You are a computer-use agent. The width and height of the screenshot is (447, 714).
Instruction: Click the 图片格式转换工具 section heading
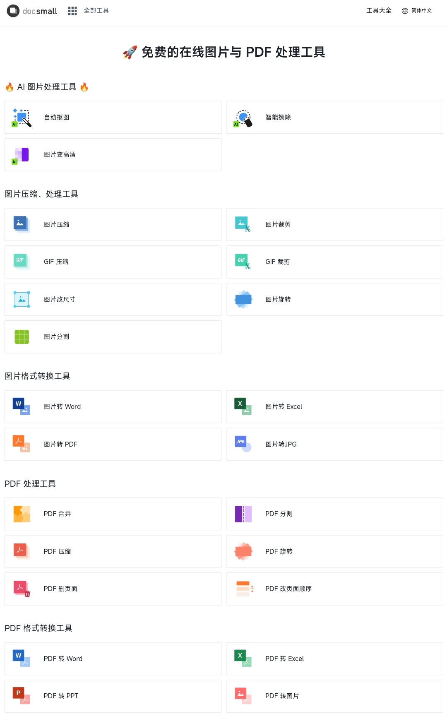(x=37, y=376)
